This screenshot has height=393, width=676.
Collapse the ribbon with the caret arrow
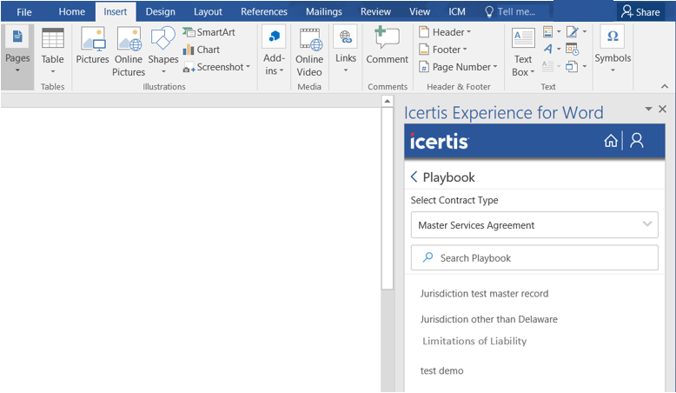(665, 87)
